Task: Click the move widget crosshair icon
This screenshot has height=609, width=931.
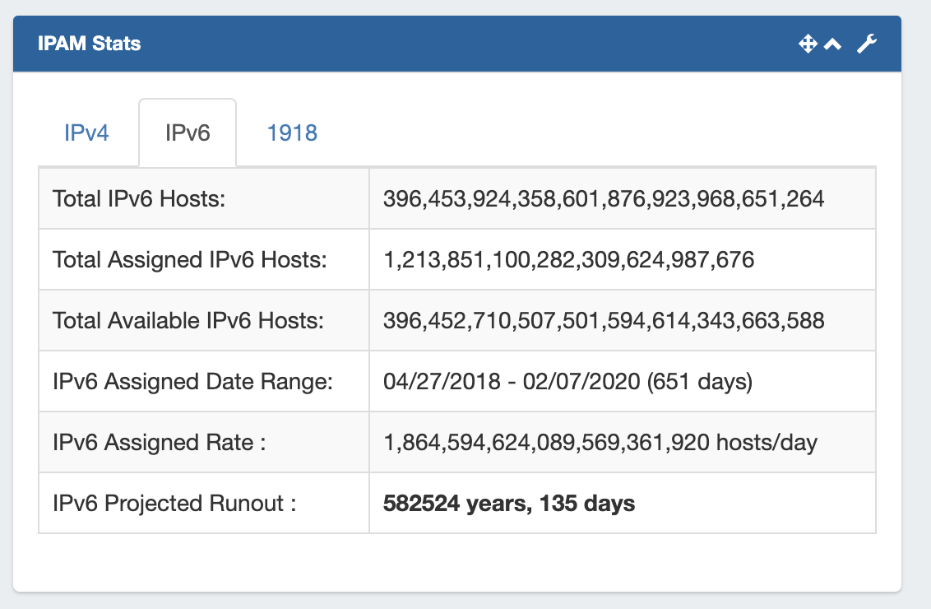Action: coord(808,44)
